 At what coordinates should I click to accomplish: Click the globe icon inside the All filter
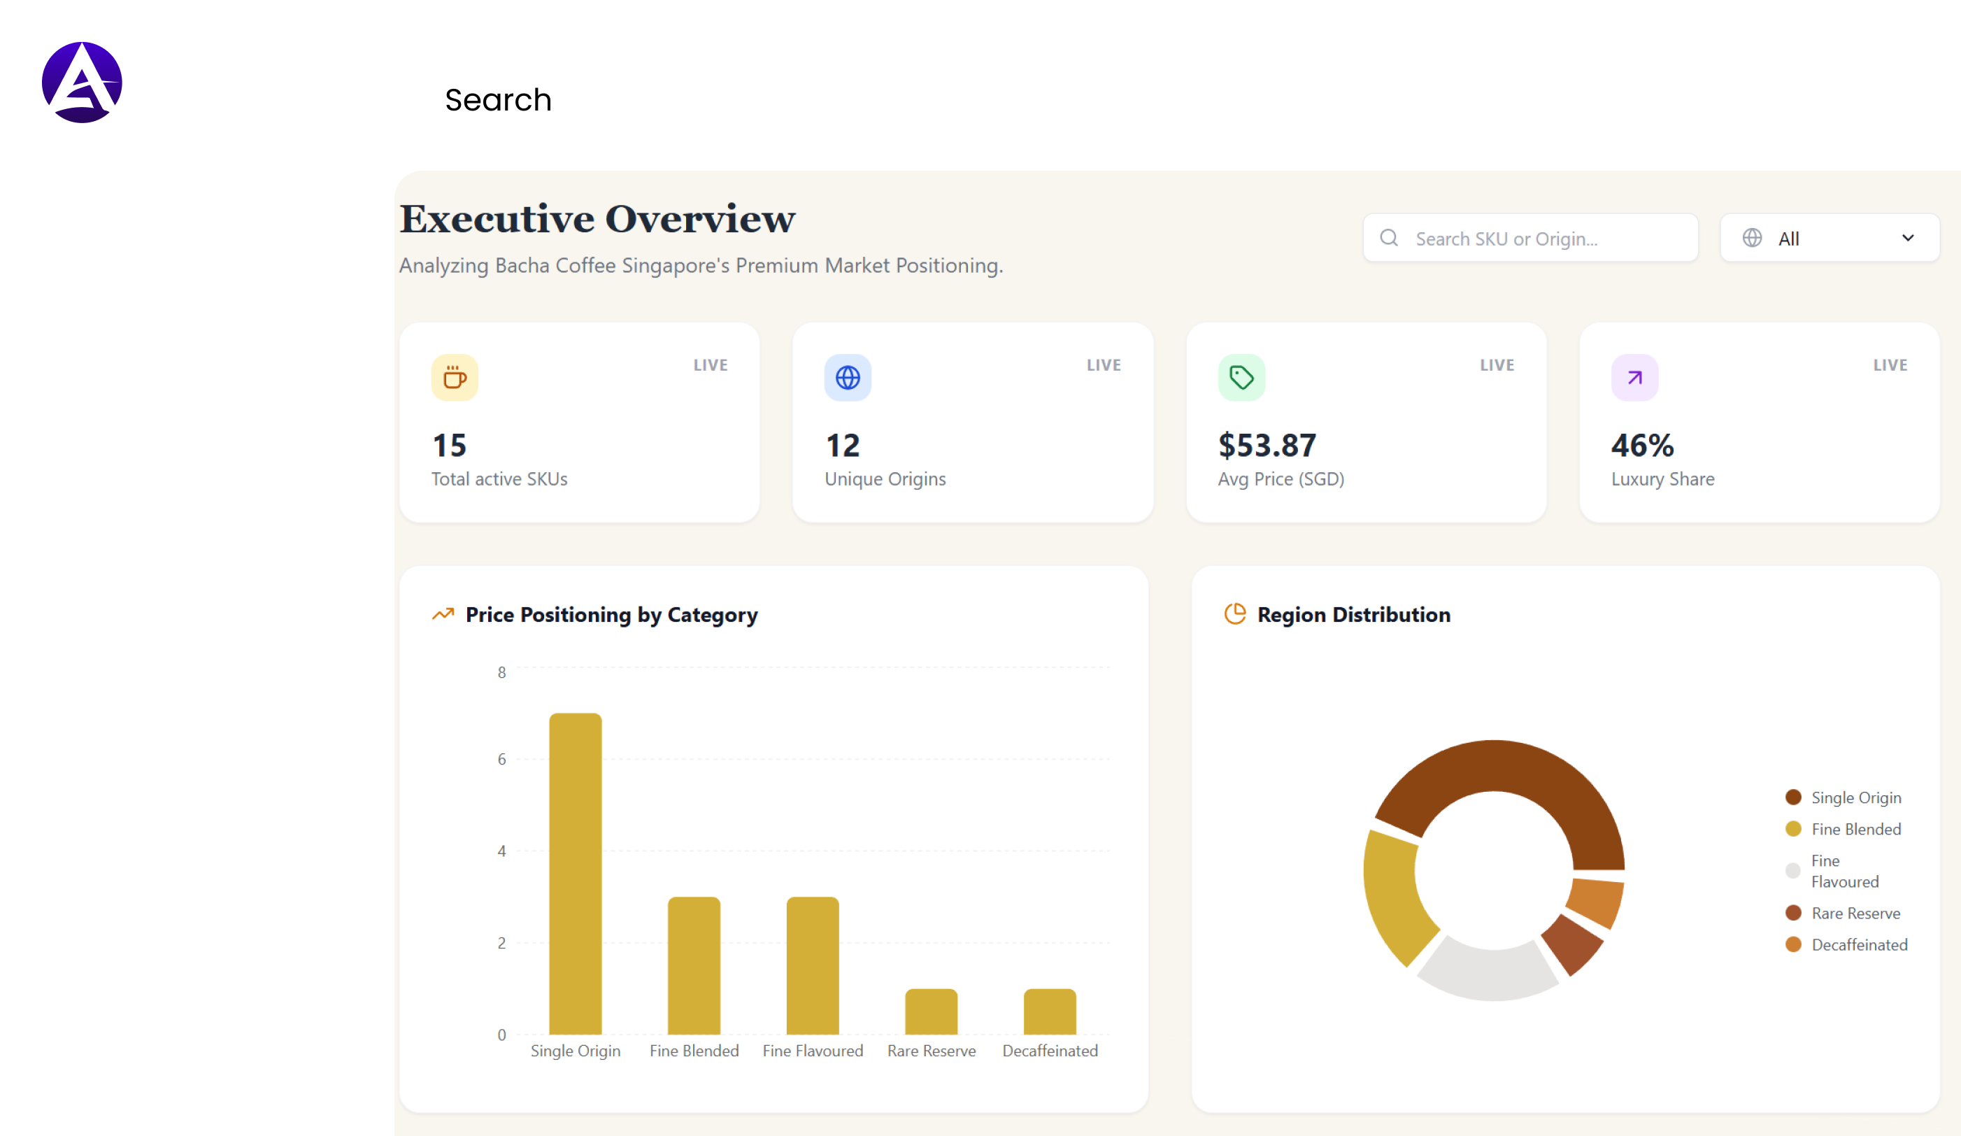click(1752, 237)
